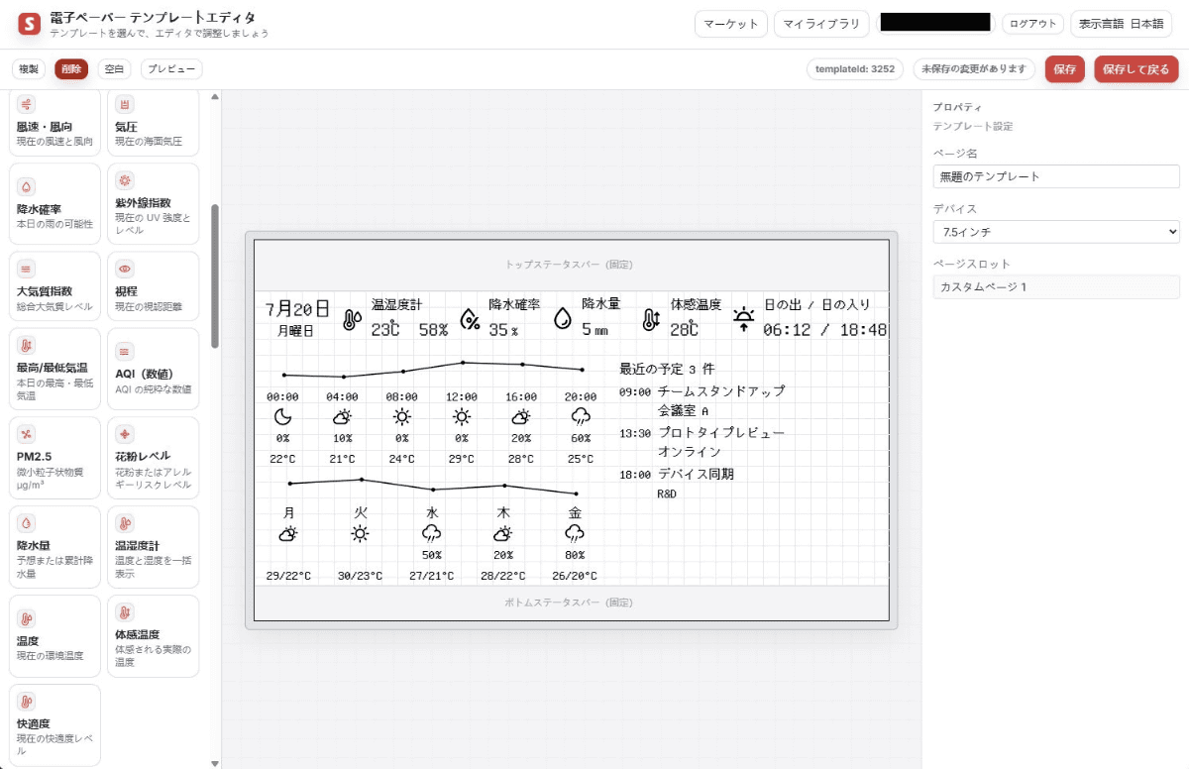
Task: Click the デバイス同期 schedule entry
Action: click(x=696, y=475)
